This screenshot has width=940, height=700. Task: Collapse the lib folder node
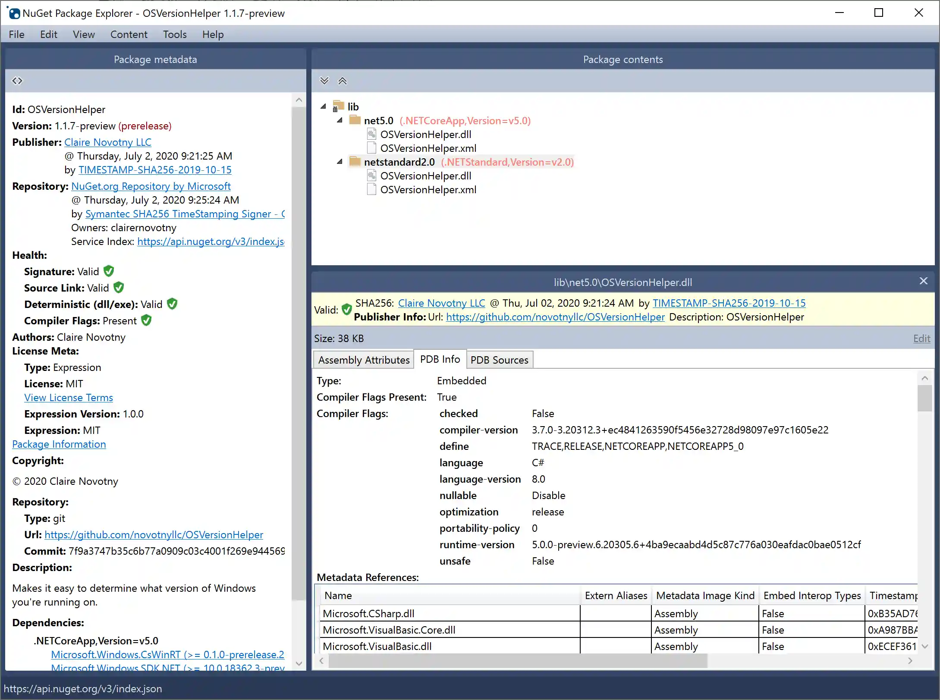pyautogui.click(x=323, y=107)
